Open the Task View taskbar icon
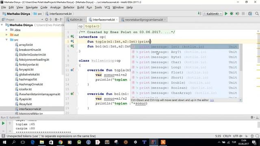Viewport: 260px width, 146px height. click(x=23, y=142)
